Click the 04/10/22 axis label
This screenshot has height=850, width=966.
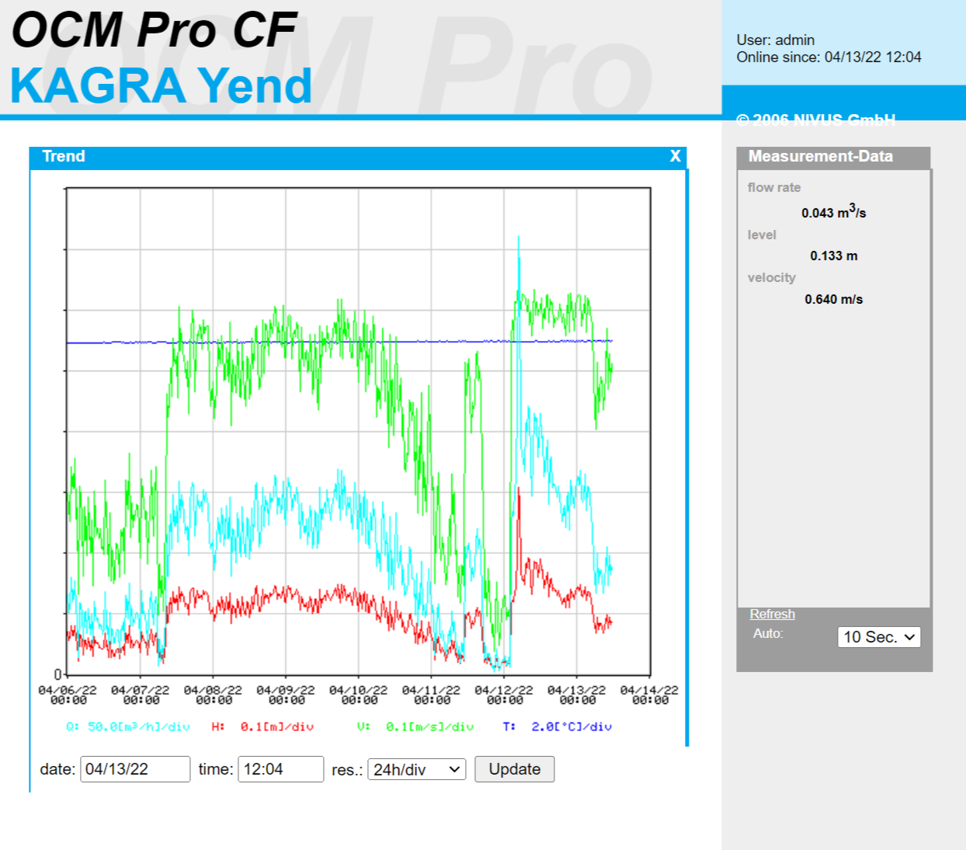pyautogui.click(x=358, y=695)
